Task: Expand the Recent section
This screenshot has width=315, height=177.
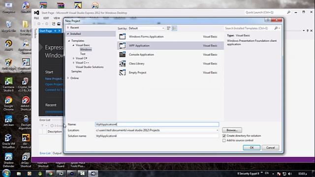Action: tap(68, 28)
